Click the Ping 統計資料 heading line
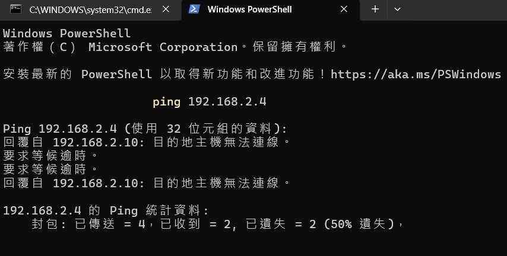Screen dimensions: 507x256 [x=106, y=210]
